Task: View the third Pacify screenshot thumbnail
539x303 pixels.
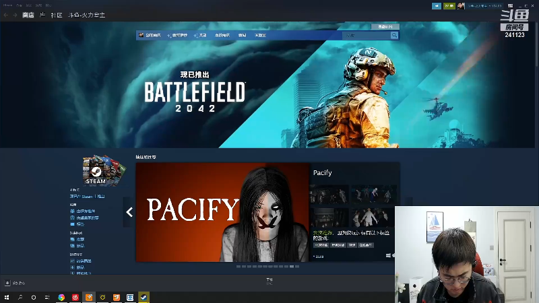Action: pos(329,217)
